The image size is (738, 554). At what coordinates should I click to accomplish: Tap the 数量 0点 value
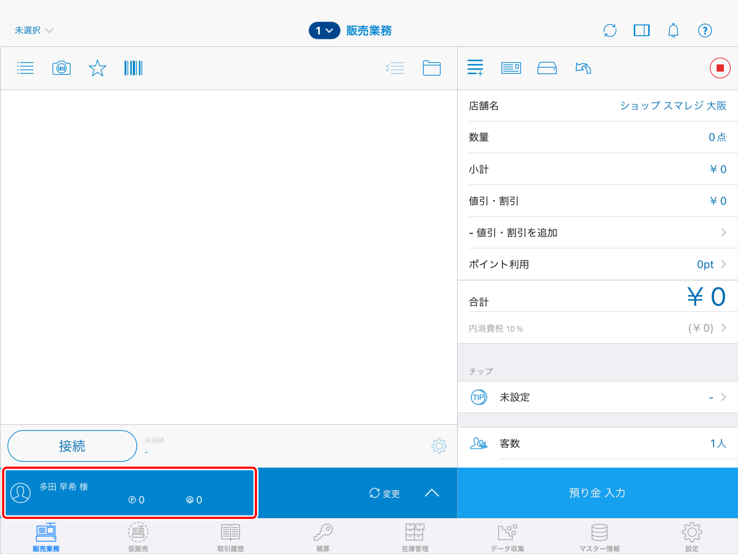[717, 137]
